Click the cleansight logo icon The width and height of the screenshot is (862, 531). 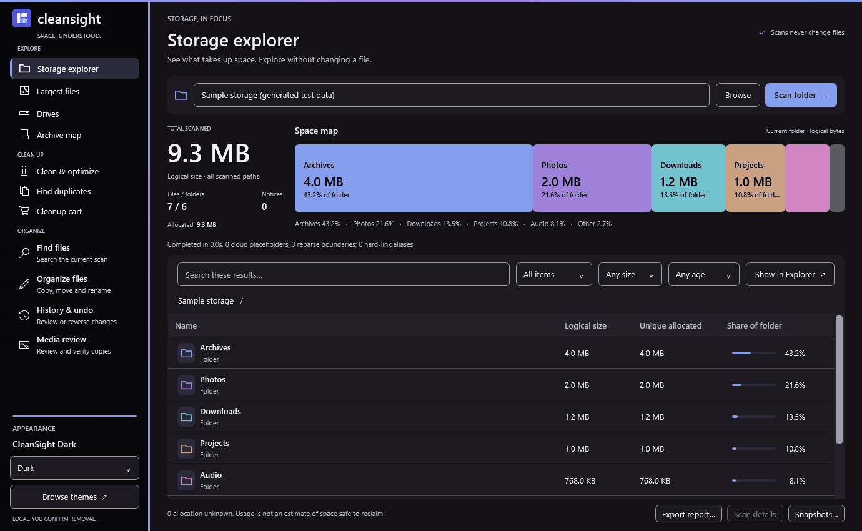[x=22, y=19]
